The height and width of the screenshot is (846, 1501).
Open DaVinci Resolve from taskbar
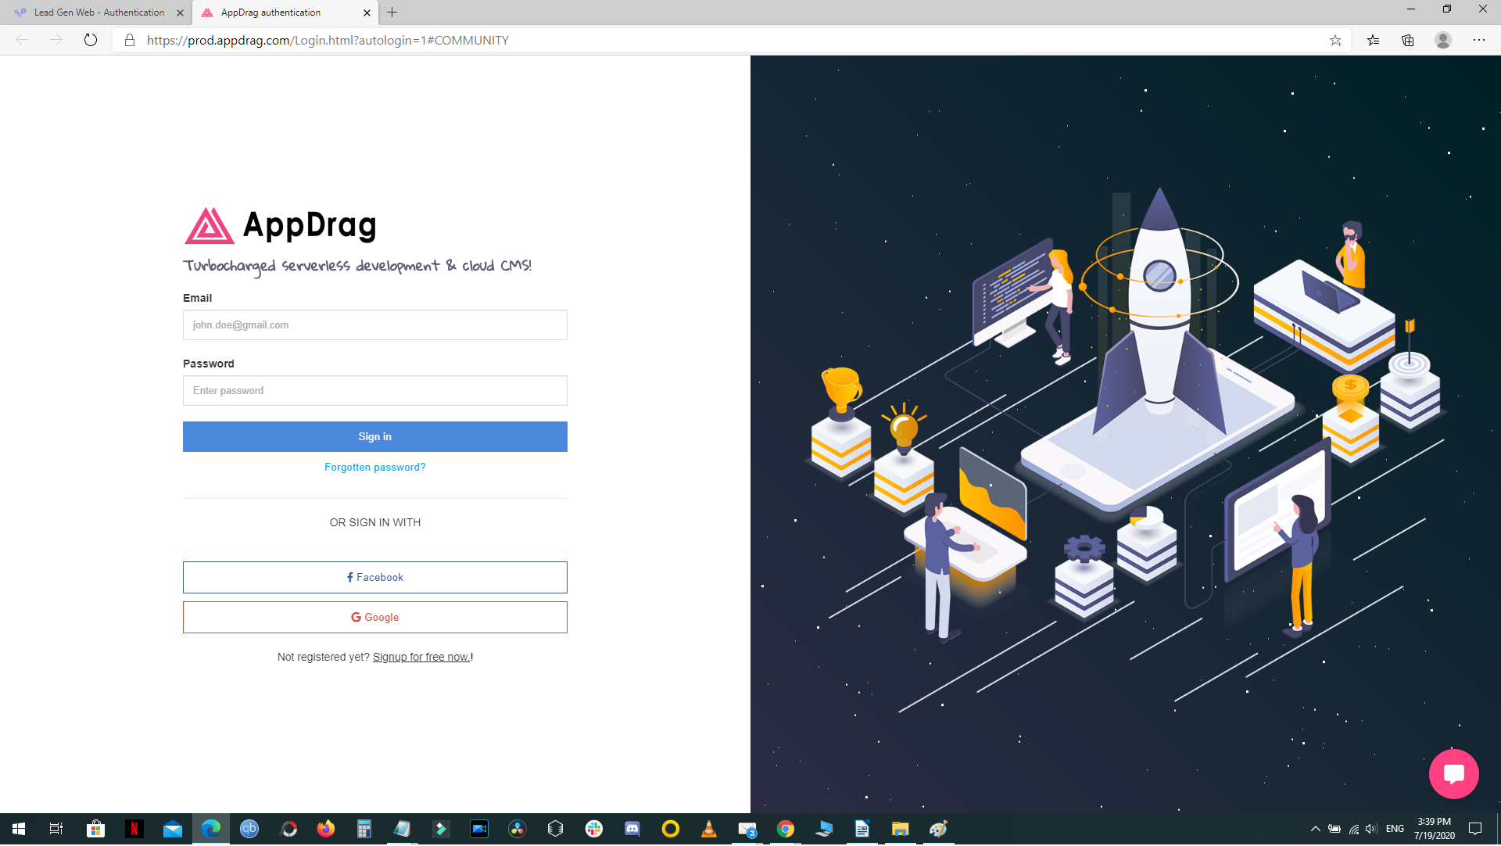click(518, 830)
